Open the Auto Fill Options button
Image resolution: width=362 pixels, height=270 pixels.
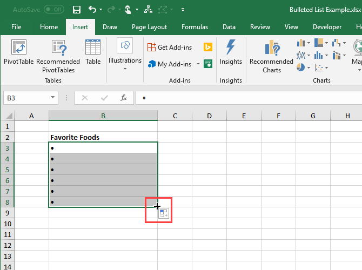point(164,214)
